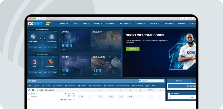Open the LIVE CASINO dropdown menu
This screenshot has width=223, height=109.
(x=125, y=24)
